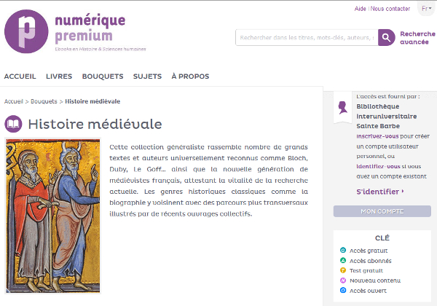Focus the search input field
437x306 pixels.
pyautogui.click(x=307, y=37)
